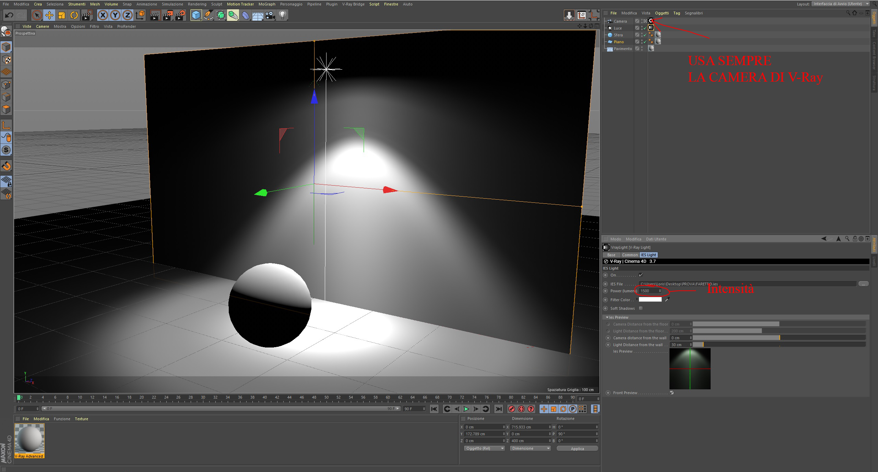The height and width of the screenshot is (472, 878).
Task: Click the record active objects keyframe icon
Action: 511,409
